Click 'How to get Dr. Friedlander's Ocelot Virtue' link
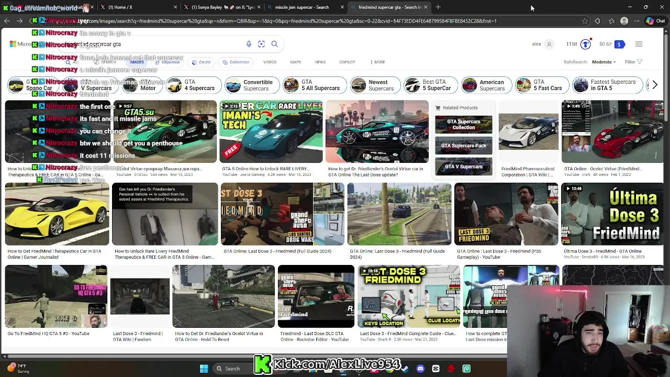The height and width of the screenshot is (377, 670). [376, 172]
